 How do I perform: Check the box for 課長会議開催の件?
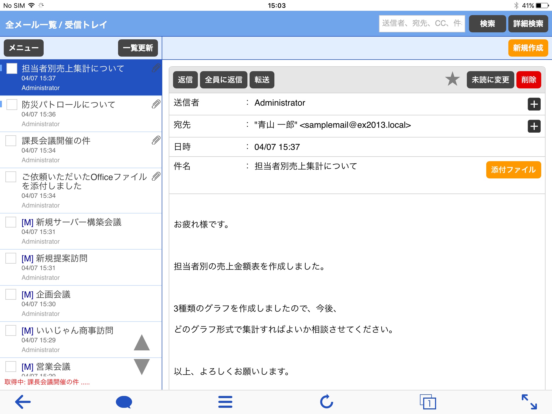[11, 141]
